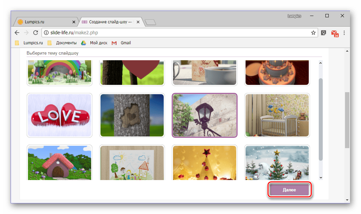Click theme list scroll up arrow
This screenshot has height=214, width=361.
[x=320, y=63]
